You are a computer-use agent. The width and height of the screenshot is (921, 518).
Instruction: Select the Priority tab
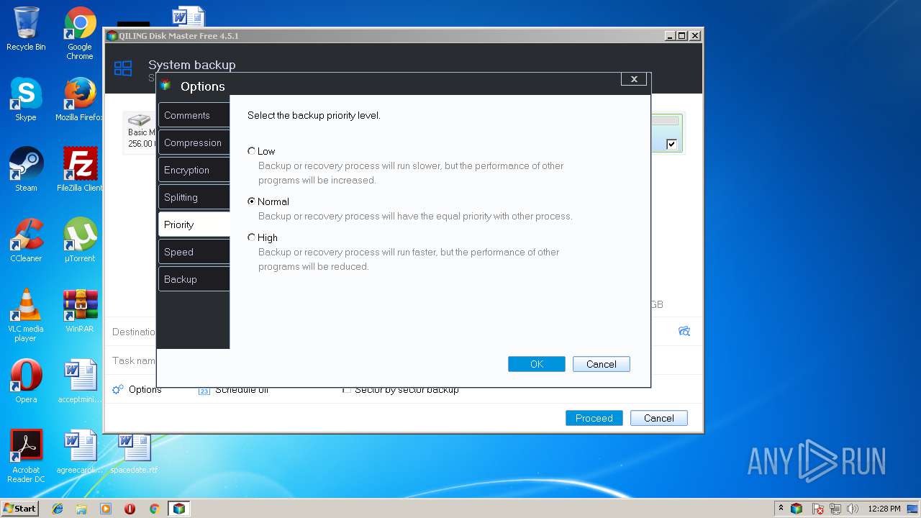click(x=194, y=224)
